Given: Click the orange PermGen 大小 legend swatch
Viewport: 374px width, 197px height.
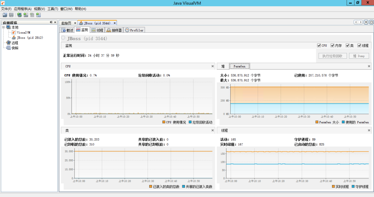Looking at the screenshot, I should pos(317,122).
